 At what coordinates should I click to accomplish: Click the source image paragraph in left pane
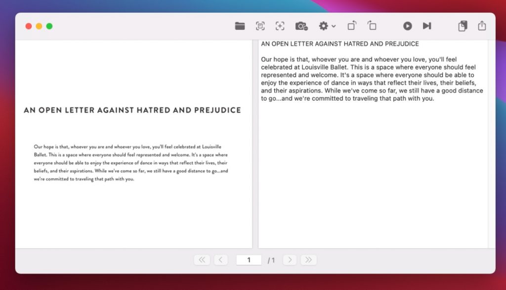pos(130,163)
